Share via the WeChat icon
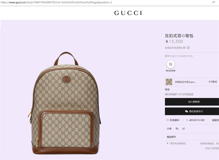This screenshot has width=219, height=160. 177,128
